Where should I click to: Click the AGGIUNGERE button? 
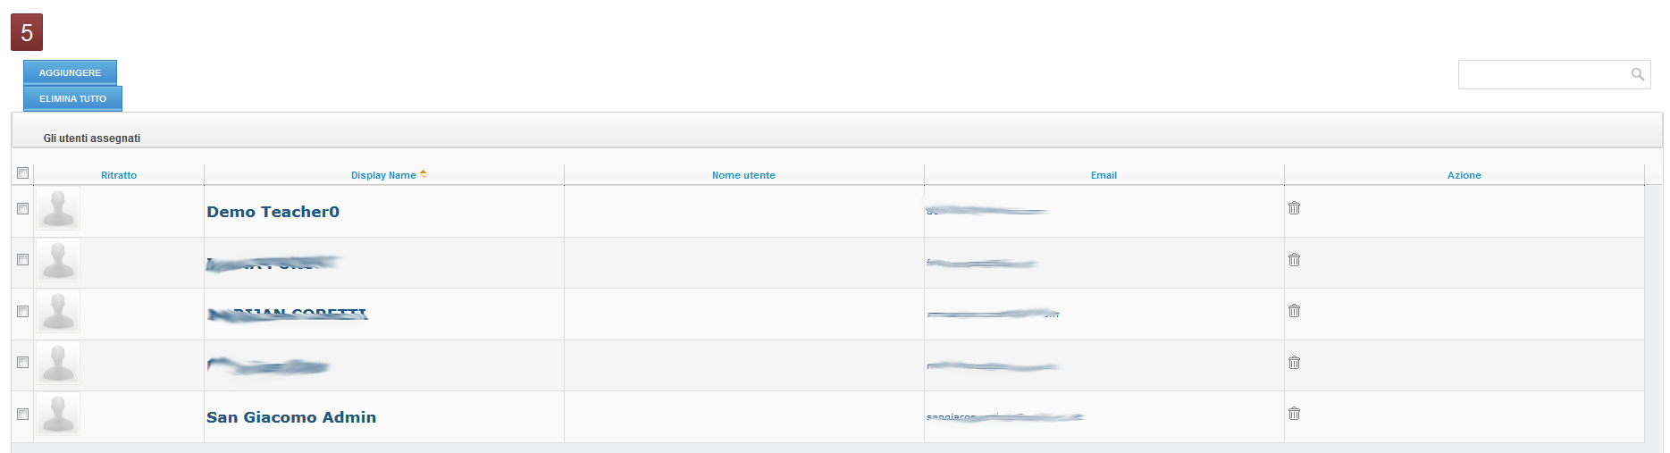tap(70, 72)
